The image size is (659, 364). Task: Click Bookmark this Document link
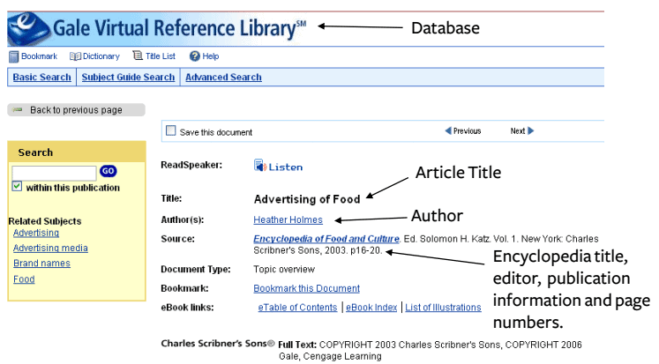tap(306, 288)
